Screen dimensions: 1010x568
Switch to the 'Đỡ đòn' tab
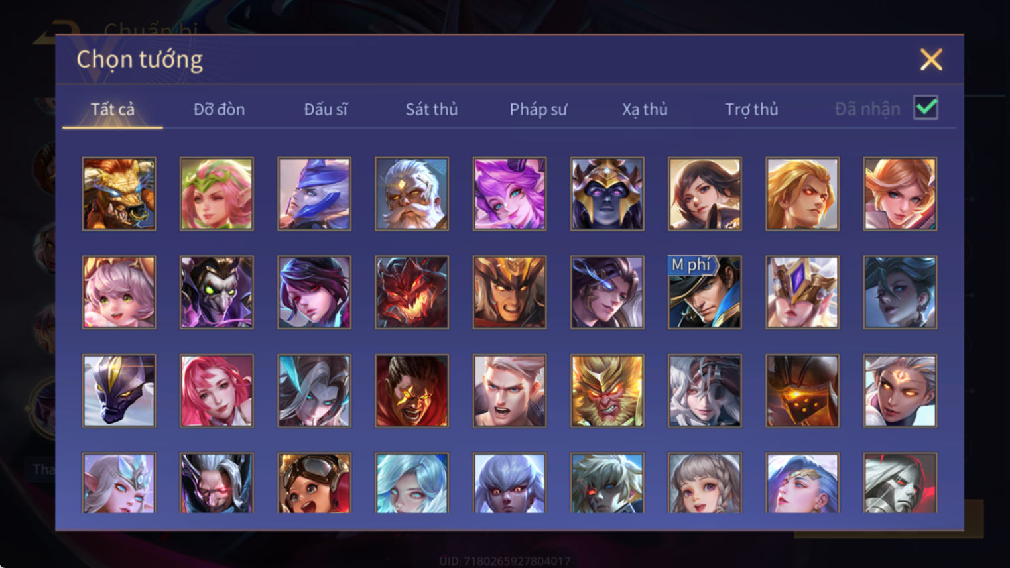click(219, 109)
